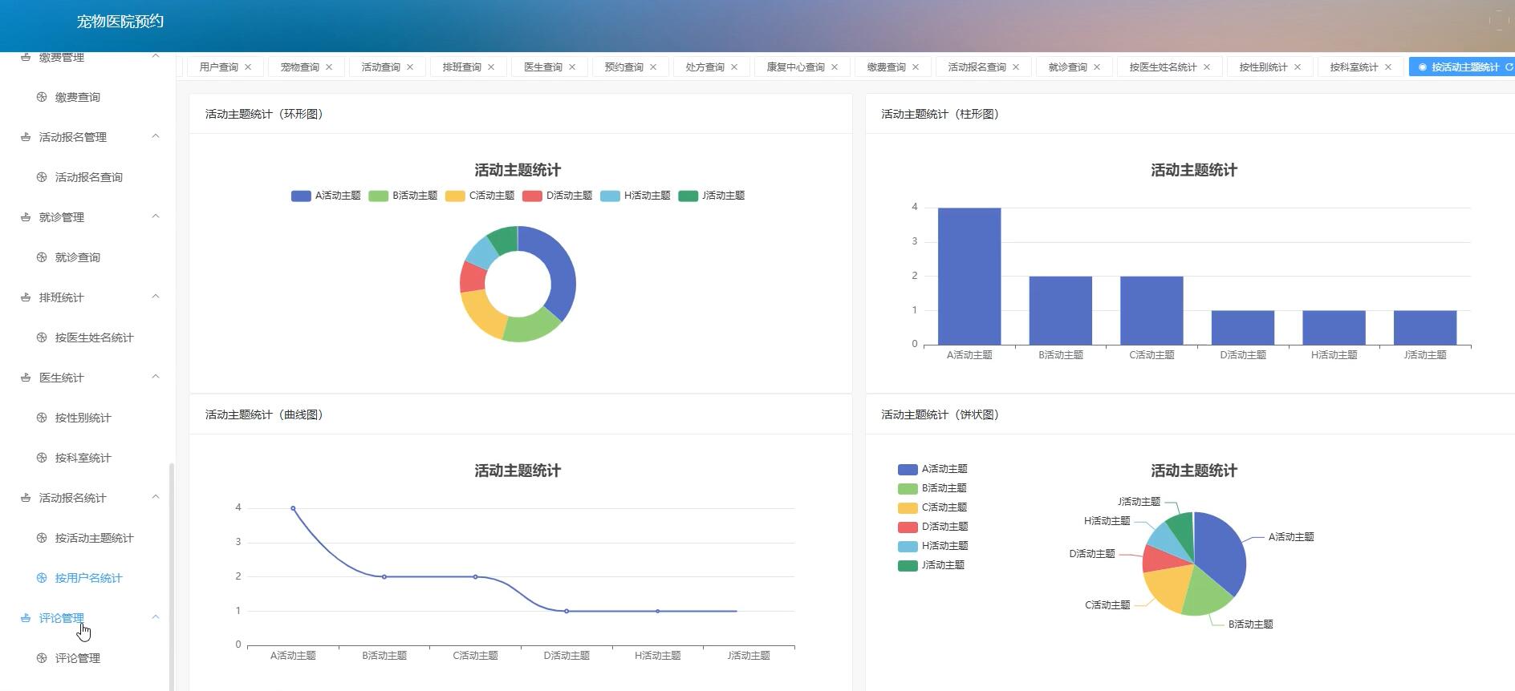Toggle B活动主题 in the pie chart legend

[x=932, y=488]
